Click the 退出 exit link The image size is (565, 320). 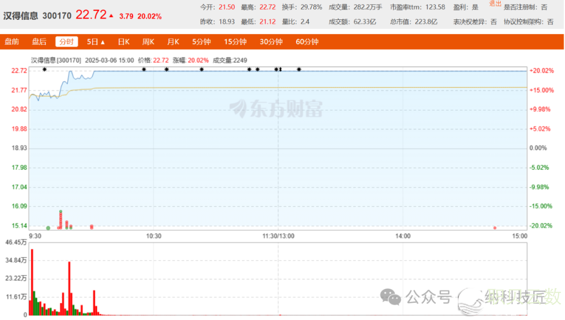coord(495,4)
